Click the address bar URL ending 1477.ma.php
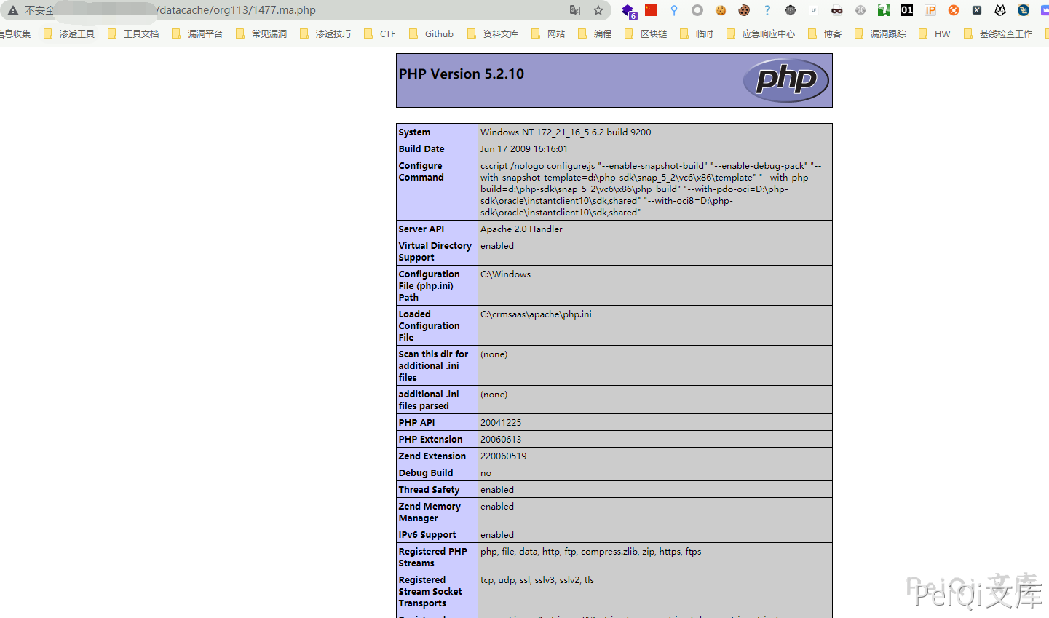 click(237, 10)
